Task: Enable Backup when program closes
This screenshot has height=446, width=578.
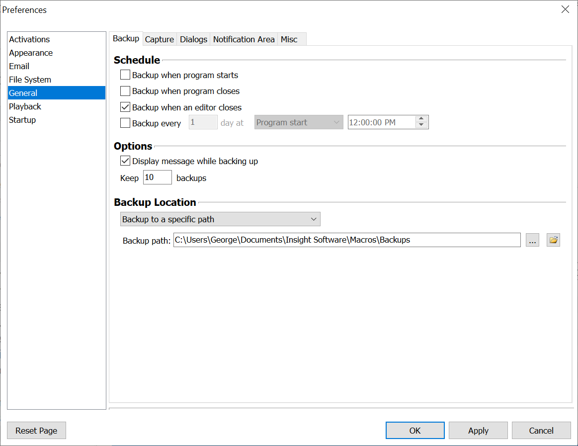Action: (125, 91)
